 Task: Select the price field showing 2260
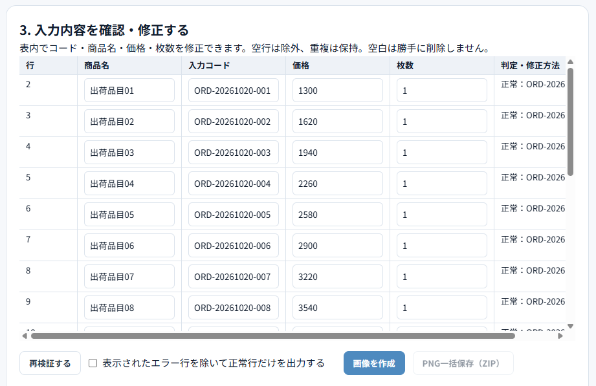pos(338,184)
